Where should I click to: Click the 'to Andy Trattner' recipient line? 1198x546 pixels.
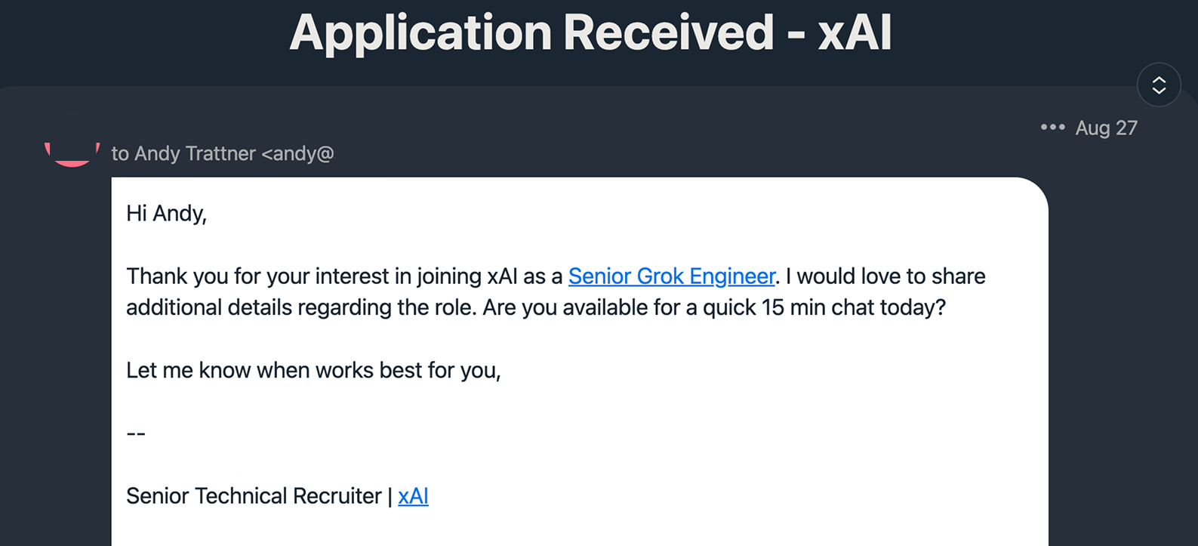point(183,153)
